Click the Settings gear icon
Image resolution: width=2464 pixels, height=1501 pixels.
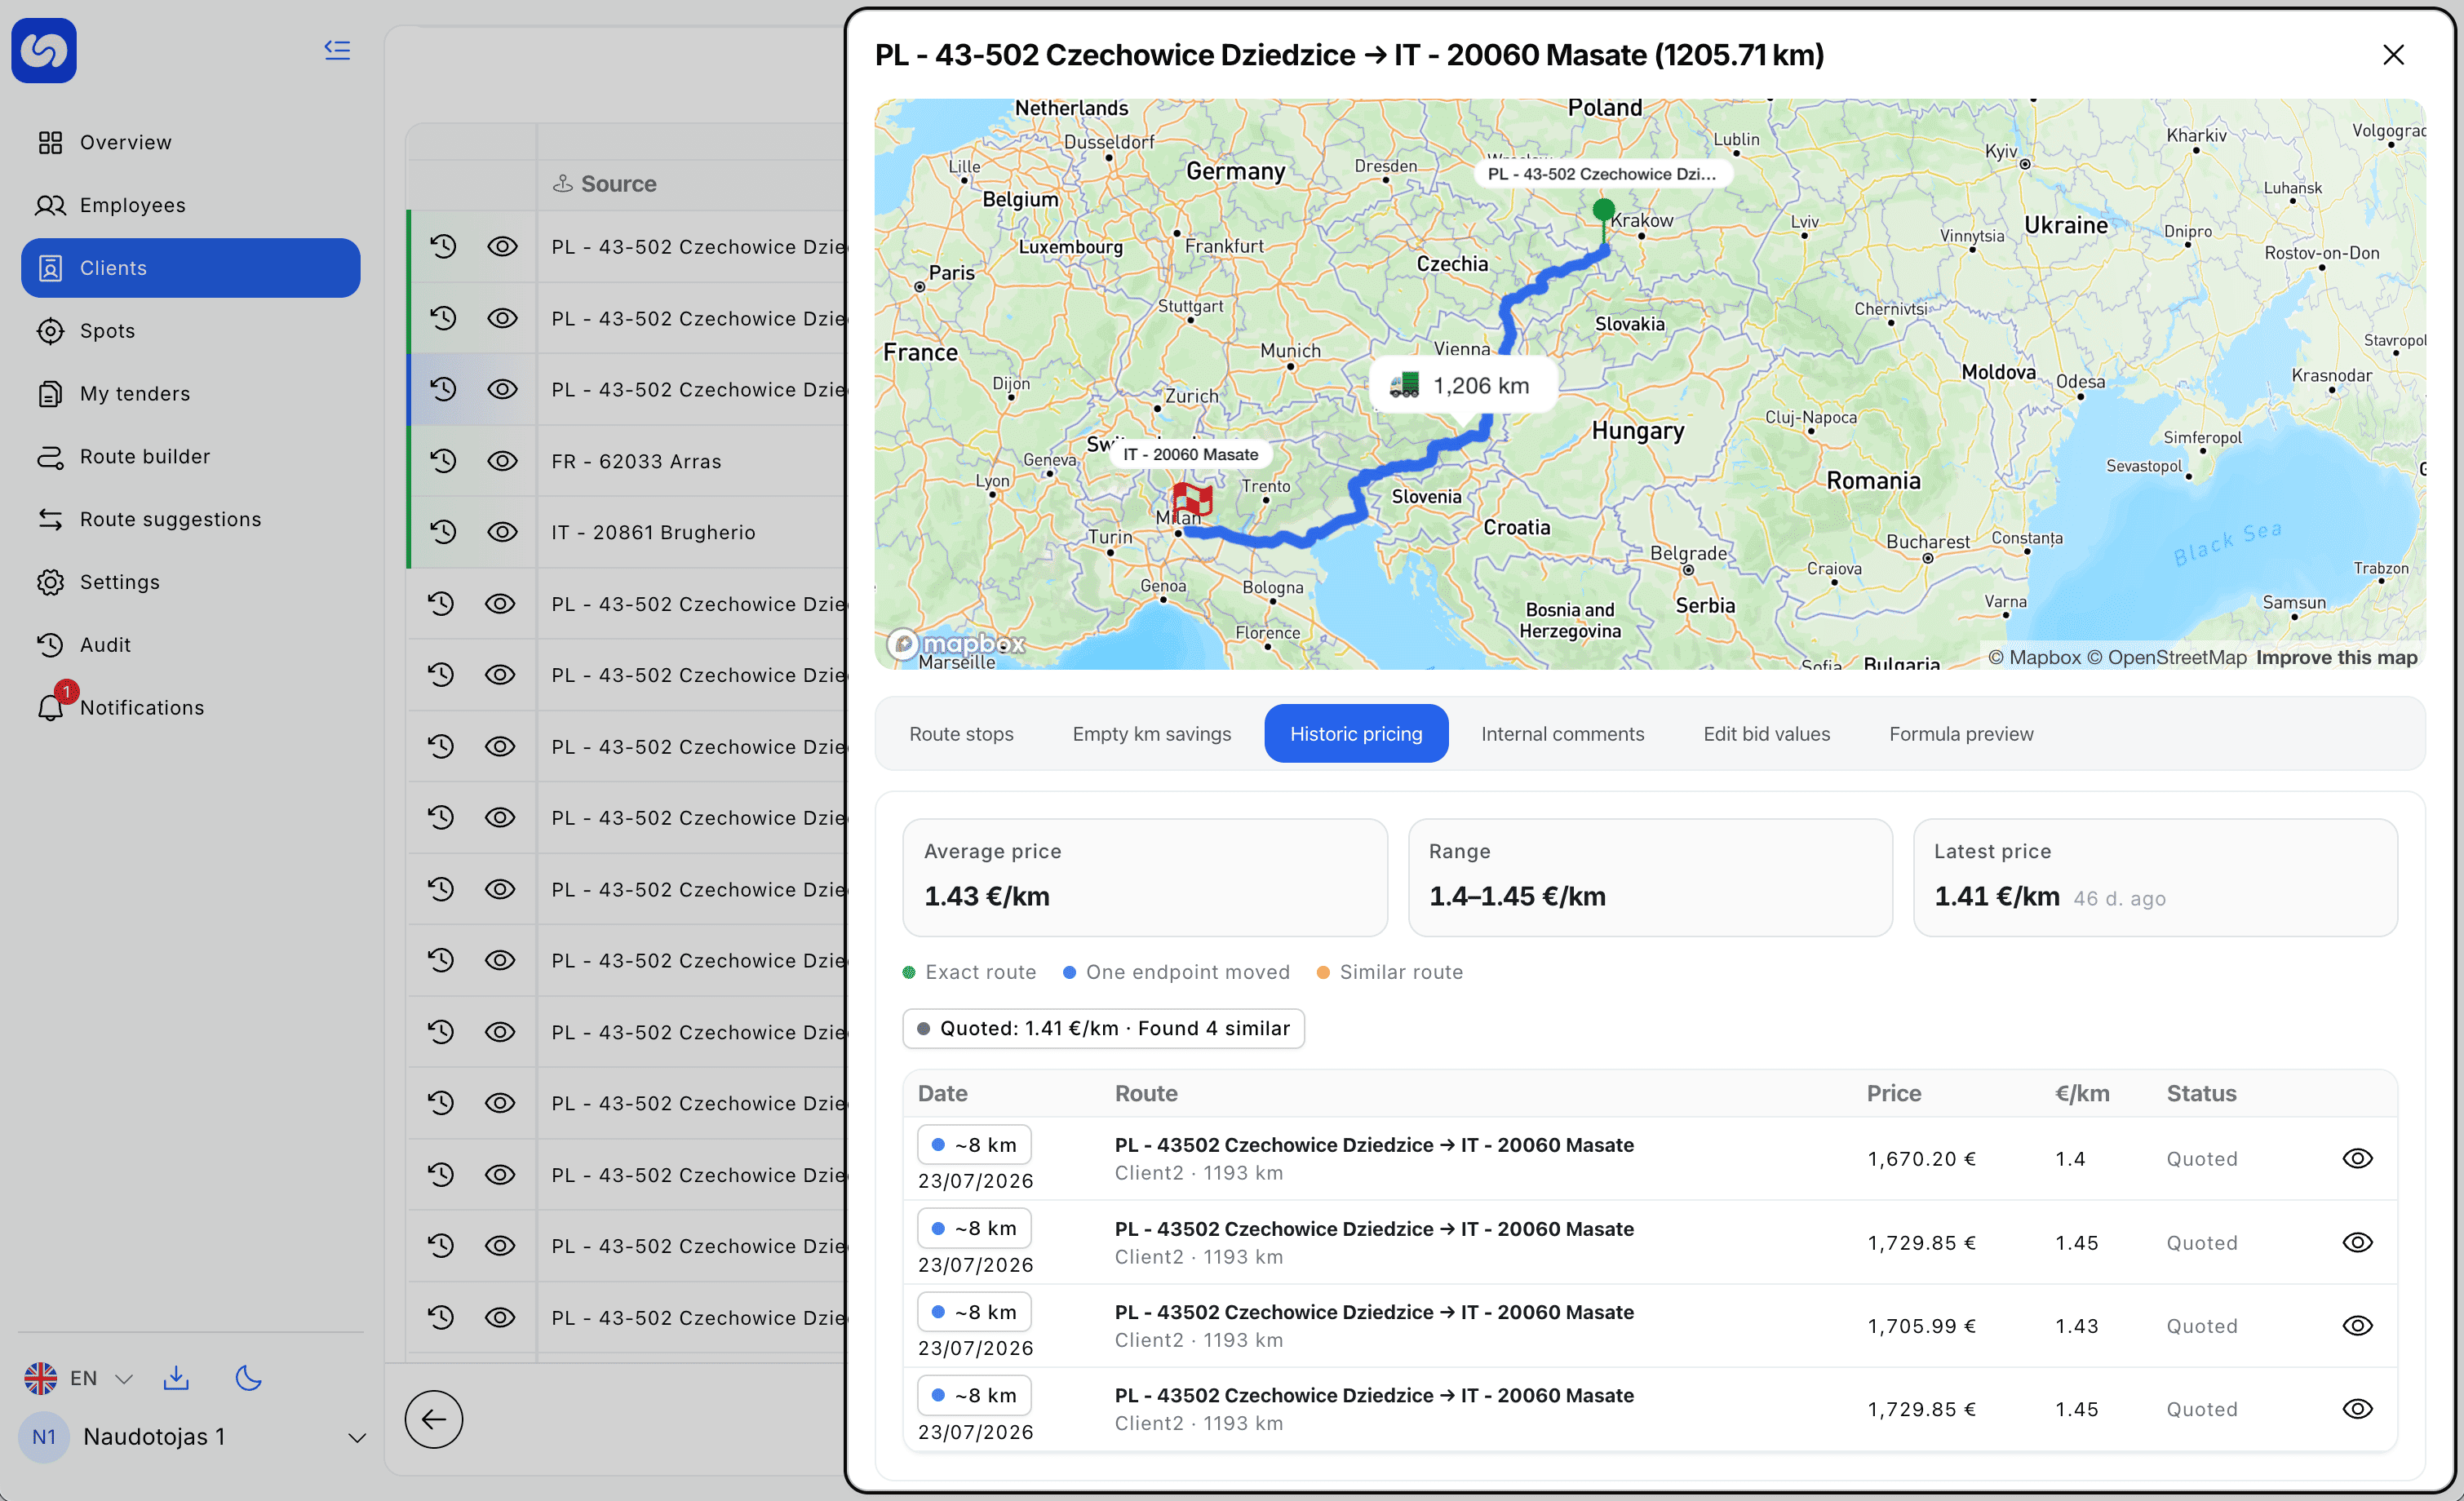point(50,582)
